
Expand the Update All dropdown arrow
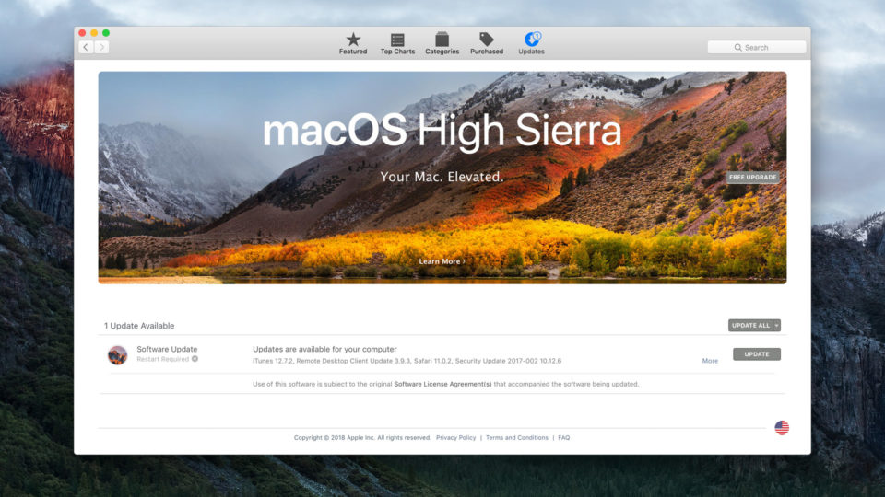776,325
